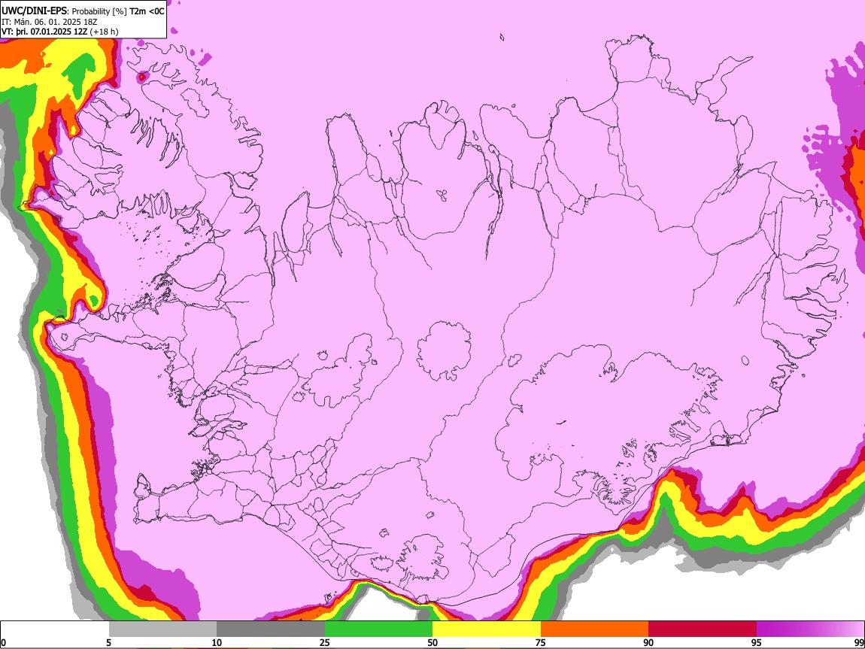Click the legend label "90"
This screenshot has width=865, height=649.
[x=648, y=642]
